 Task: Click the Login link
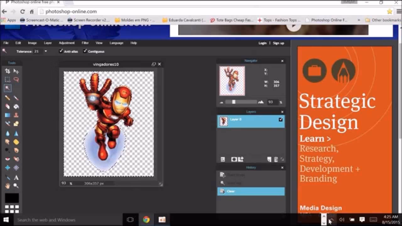(x=263, y=43)
